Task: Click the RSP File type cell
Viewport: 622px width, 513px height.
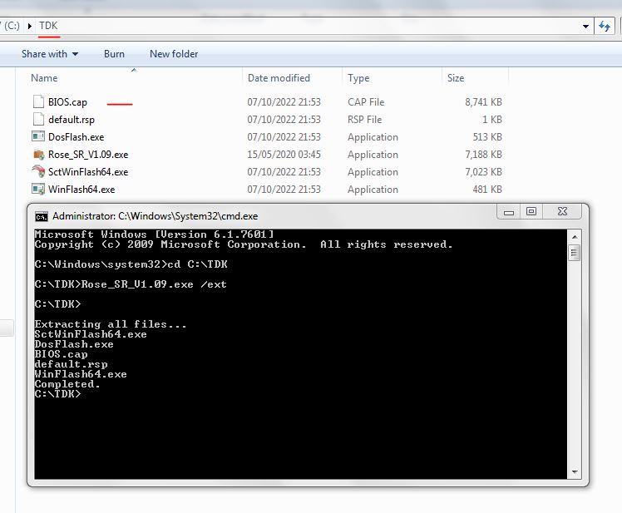Action: [x=364, y=120]
